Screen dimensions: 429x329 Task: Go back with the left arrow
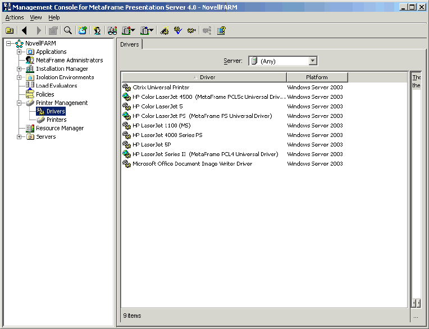(x=24, y=30)
